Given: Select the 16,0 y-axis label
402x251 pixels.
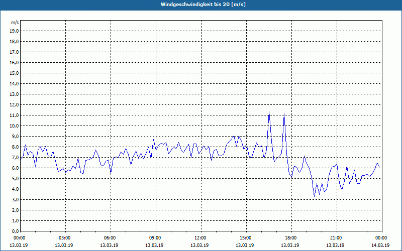Looking at the screenshot, I should [14, 62].
